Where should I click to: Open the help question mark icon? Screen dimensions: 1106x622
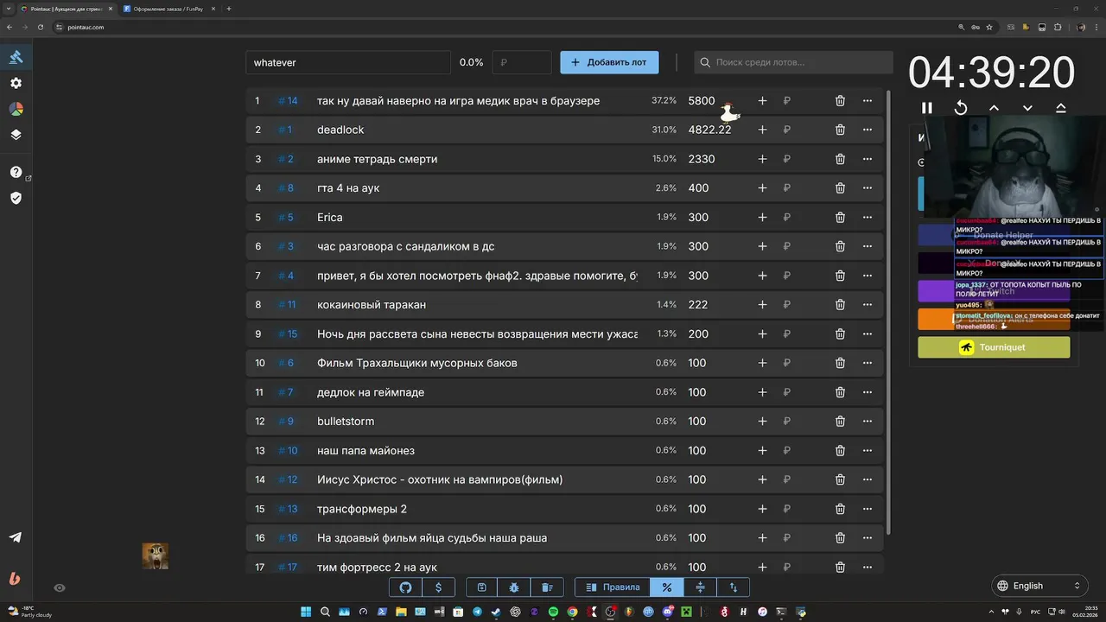16,172
